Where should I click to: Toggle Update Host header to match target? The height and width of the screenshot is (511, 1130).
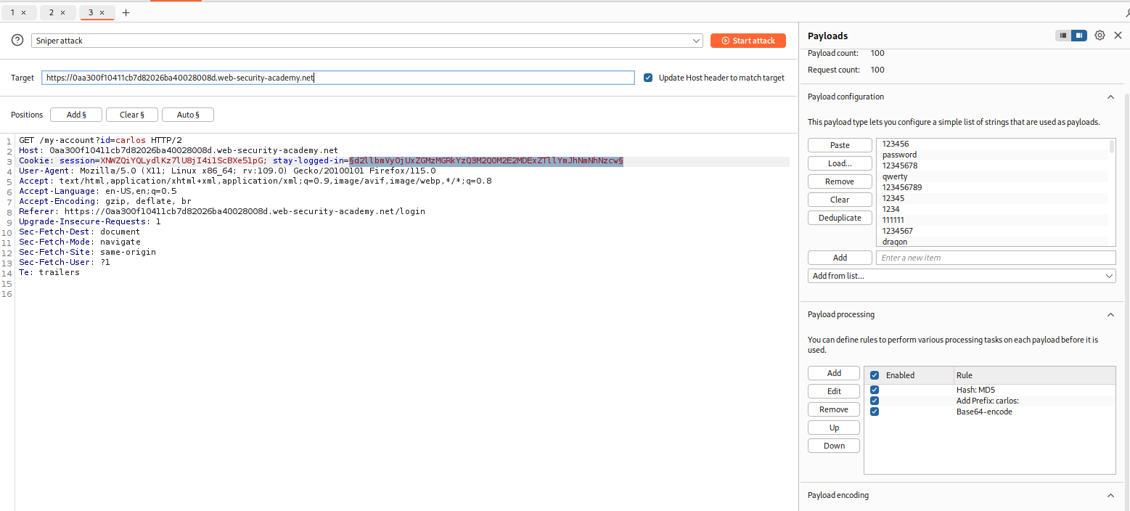pyautogui.click(x=648, y=78)
